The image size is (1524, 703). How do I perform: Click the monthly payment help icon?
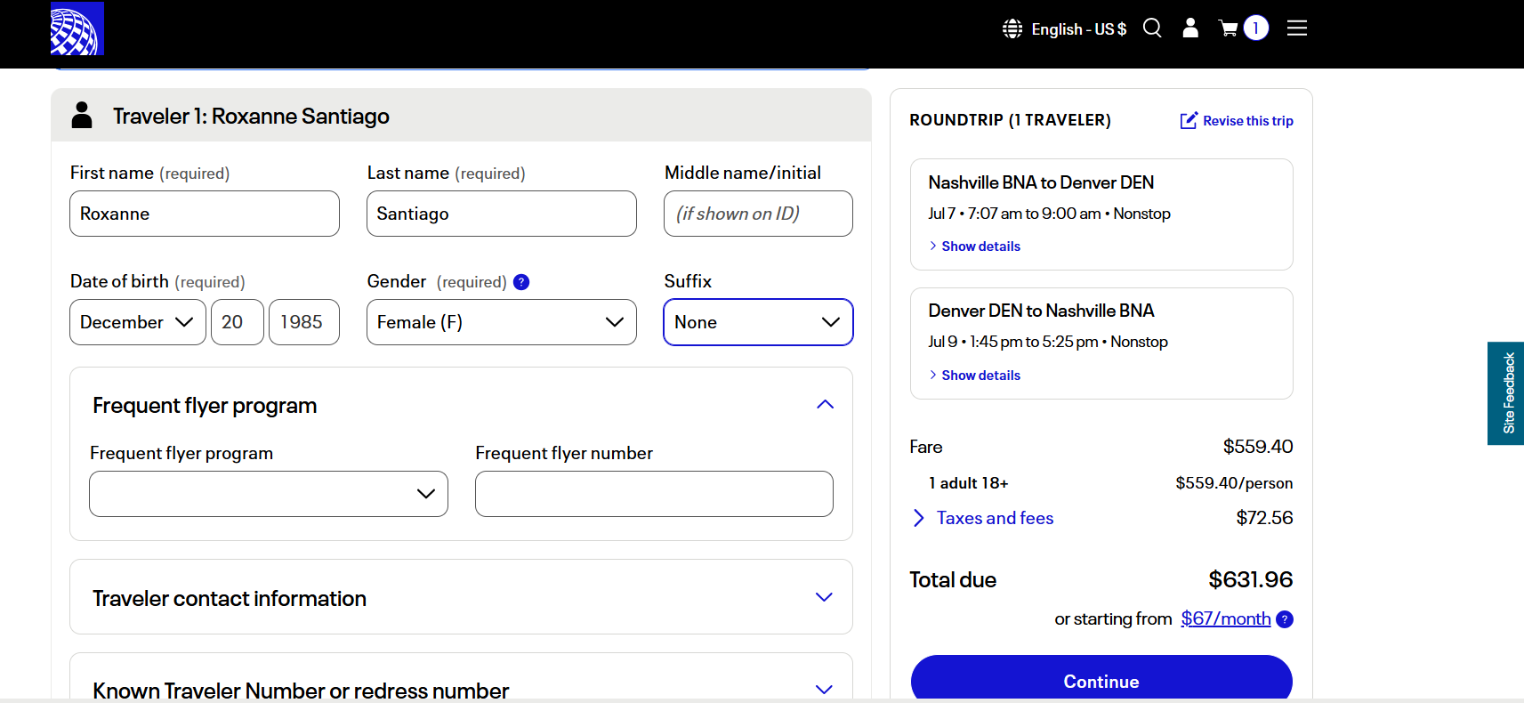(x=1284, y=619)
